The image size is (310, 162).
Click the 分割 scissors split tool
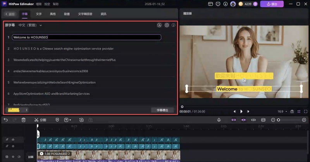click(40, 120)
